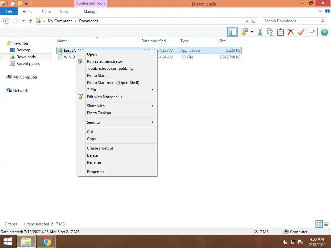
Task: Click the Action Center flag tray icon
Action: [301, 242]
